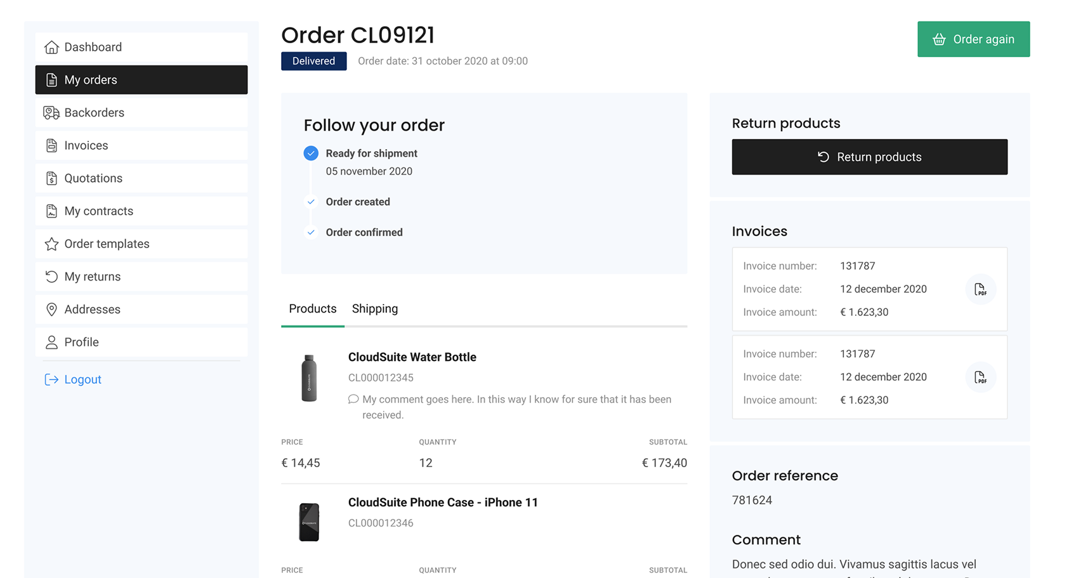Click the Ready for shipment checkmark

(311, 154)
